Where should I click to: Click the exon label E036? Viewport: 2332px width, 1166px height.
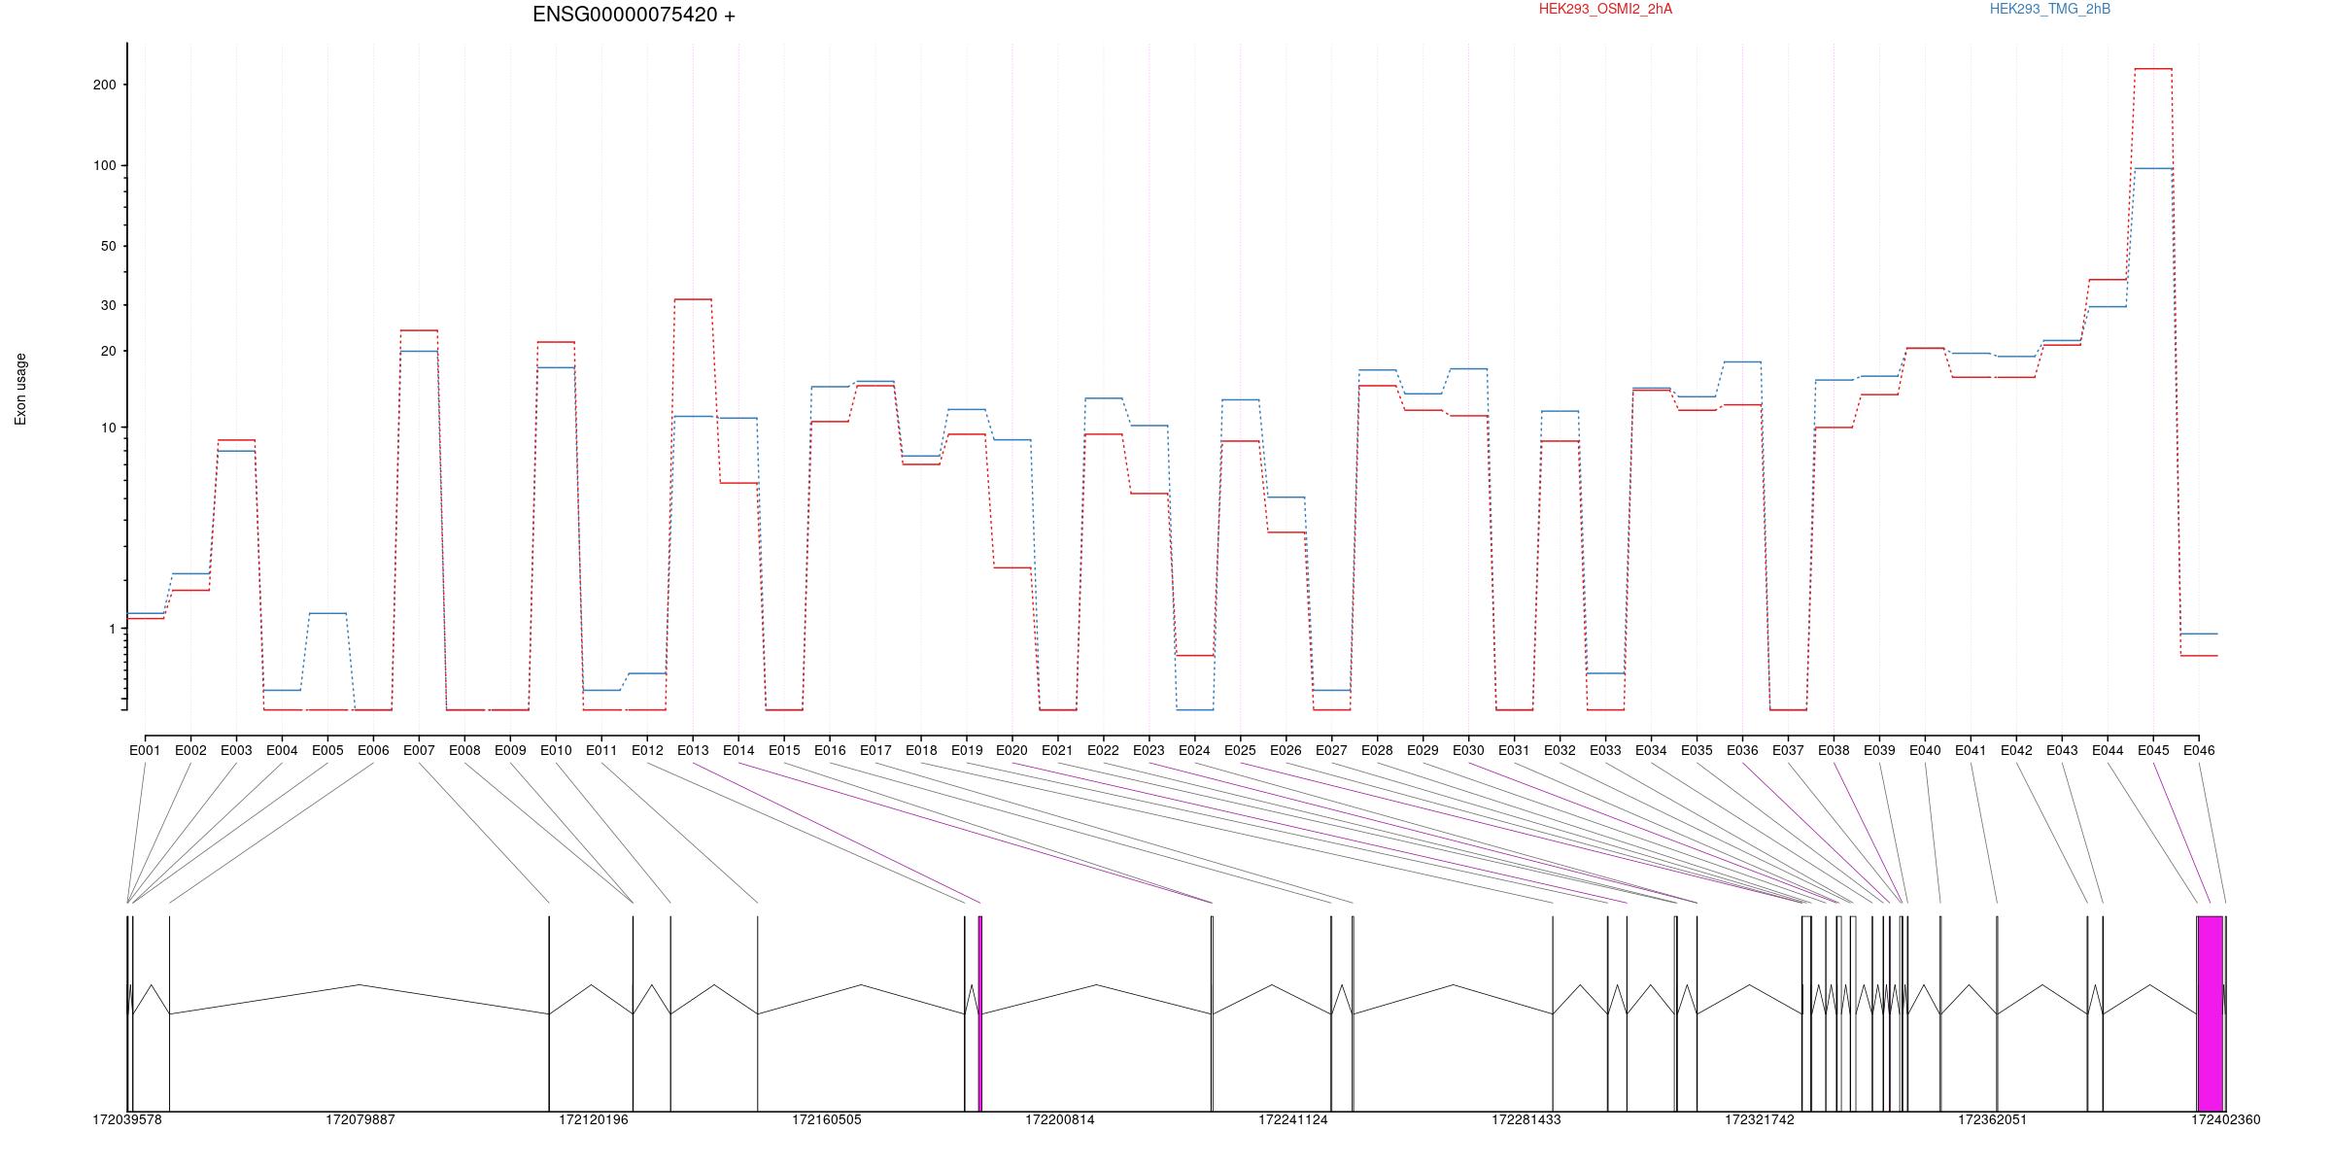[x=1742, y=750]
